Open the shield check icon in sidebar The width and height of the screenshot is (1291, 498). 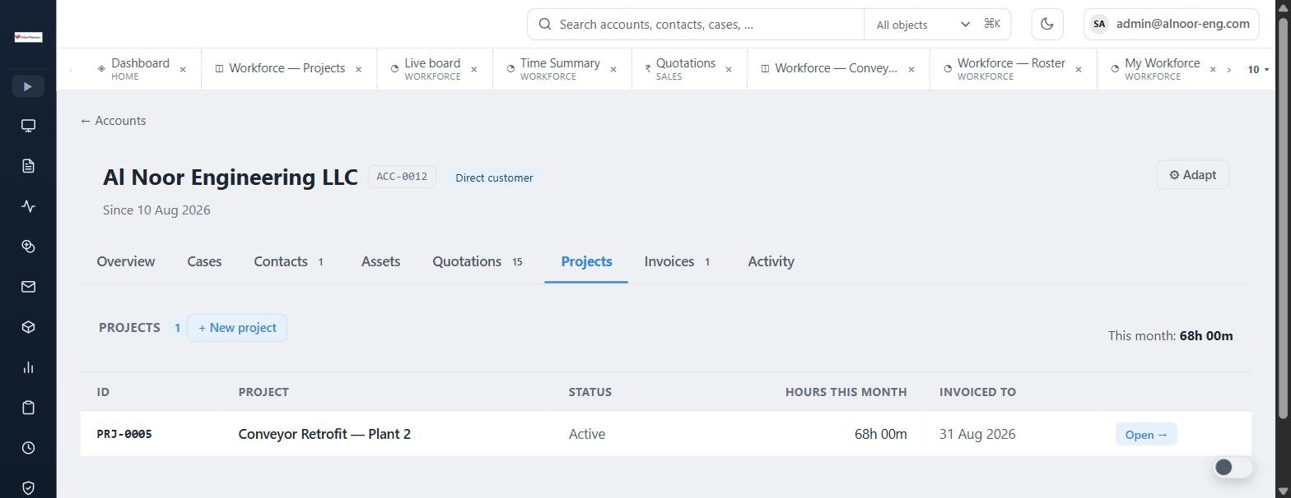click(x=28, y=488)
